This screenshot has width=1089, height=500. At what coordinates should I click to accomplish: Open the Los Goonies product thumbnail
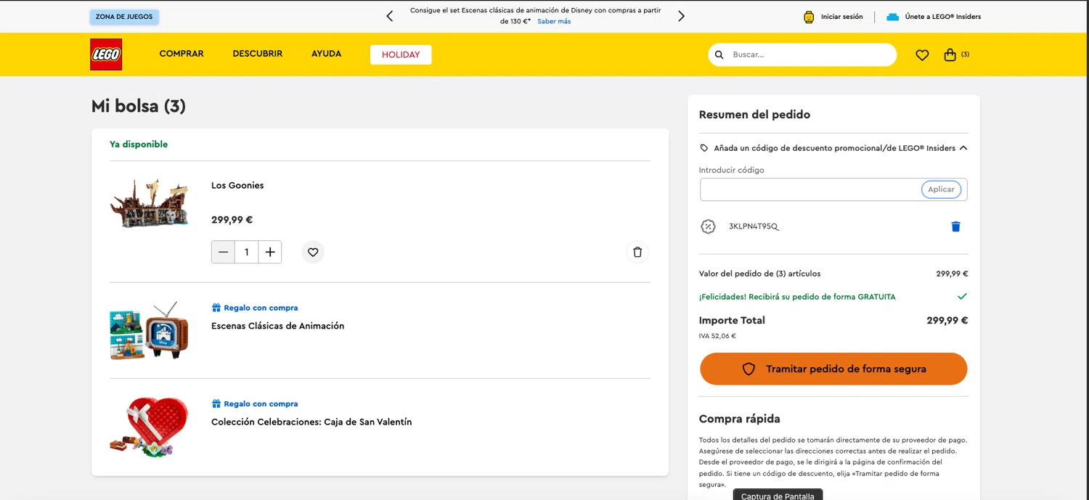(x=150, y=204)
